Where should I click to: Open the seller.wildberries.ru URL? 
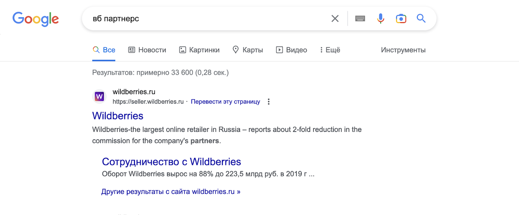pos(148,102)
